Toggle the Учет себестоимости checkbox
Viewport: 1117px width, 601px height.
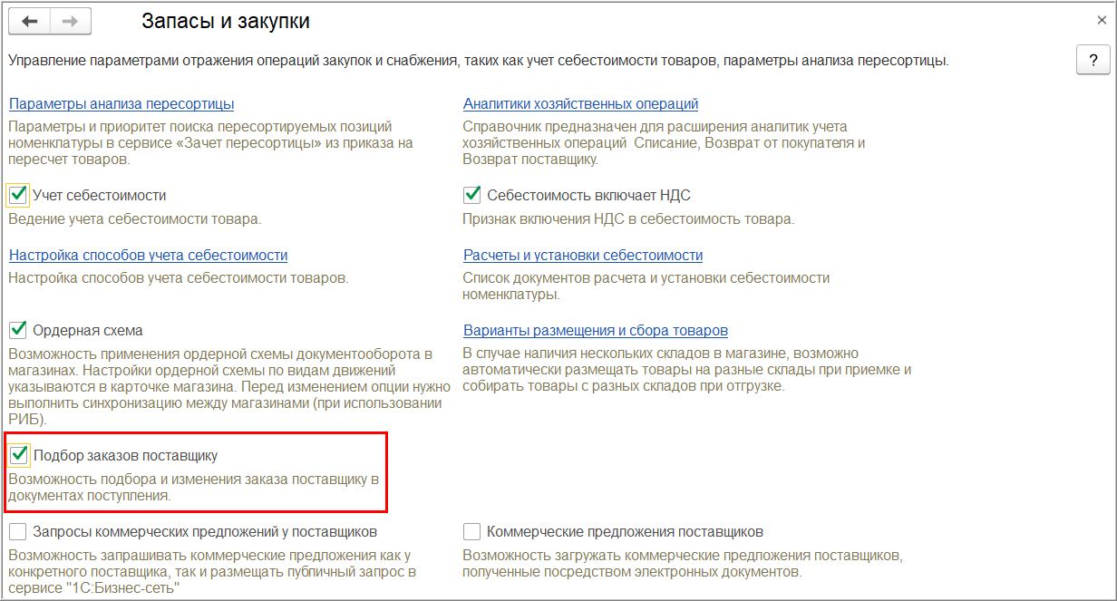click(18, 195)
